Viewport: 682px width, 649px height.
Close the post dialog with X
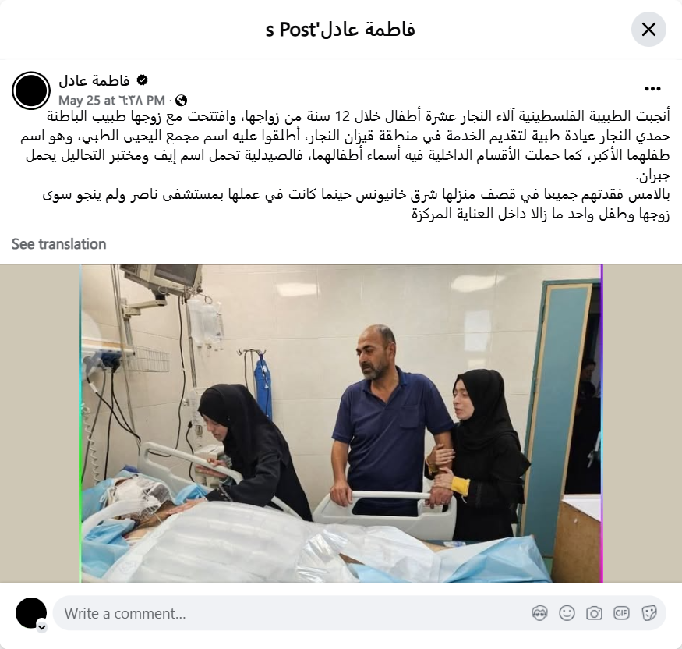coord(648,30)
